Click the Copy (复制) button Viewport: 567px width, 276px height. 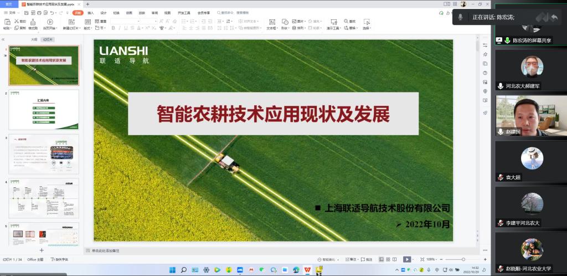20,28
